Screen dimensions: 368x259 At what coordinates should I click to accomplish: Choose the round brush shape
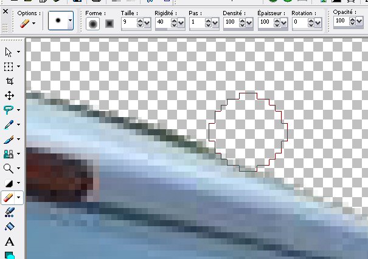[x=92, y=24]
